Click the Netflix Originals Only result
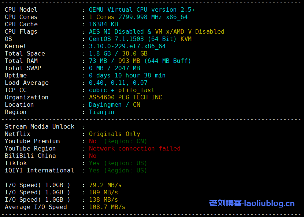This screenshot has width=304, height=217. 114,134
